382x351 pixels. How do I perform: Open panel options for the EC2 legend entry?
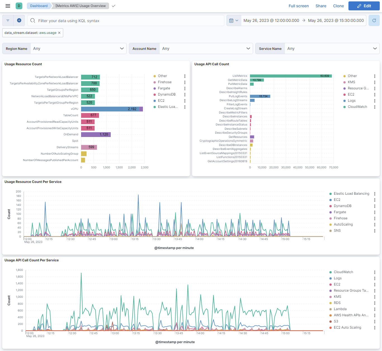[185, 100]
